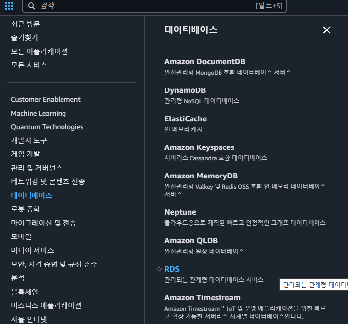Select the highlighted 데이터베이스 category

coord(32,196)
